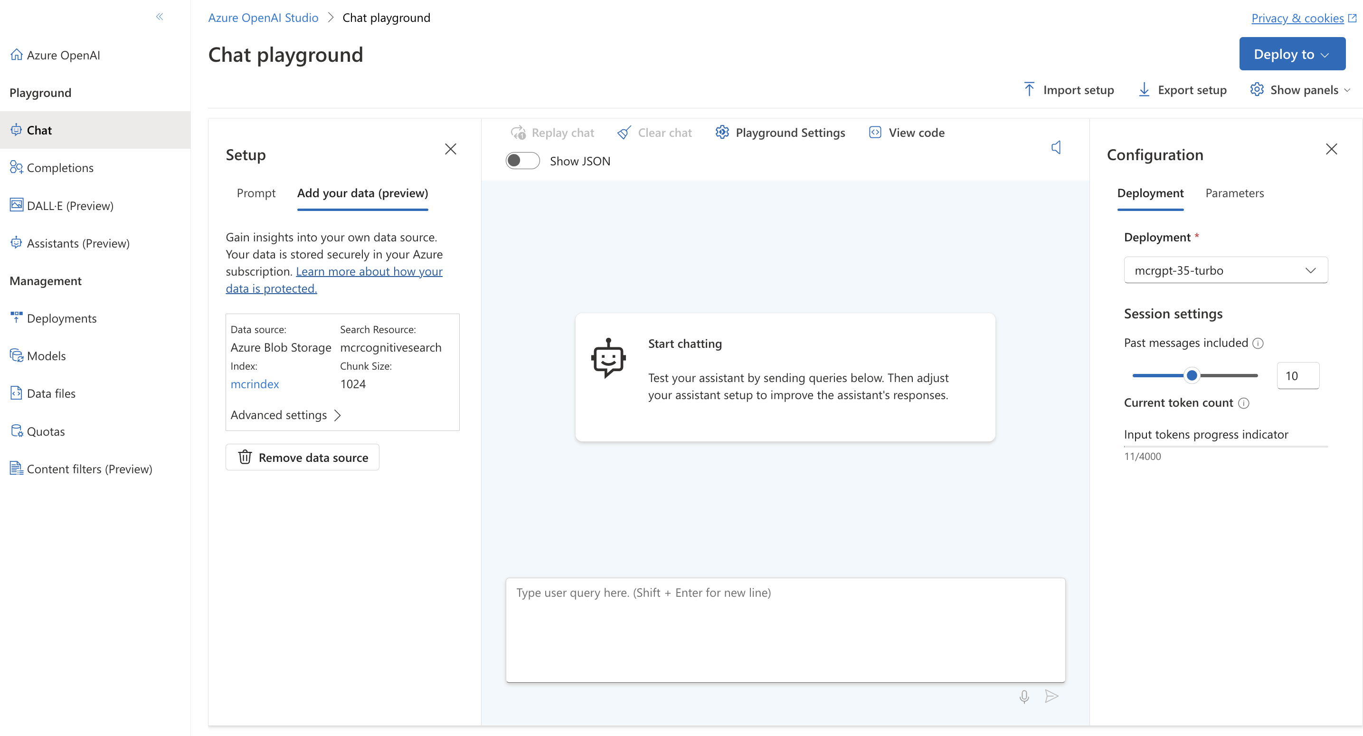The width and height of the screenshot is (1363, 736).
Task: Click the user query text box
Action: 785,630
